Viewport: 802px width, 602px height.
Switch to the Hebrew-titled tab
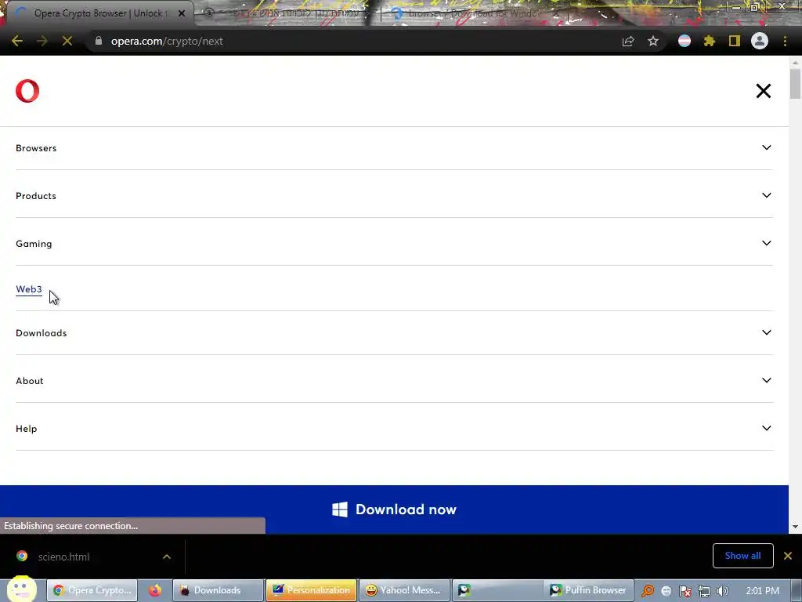(287, 13)
